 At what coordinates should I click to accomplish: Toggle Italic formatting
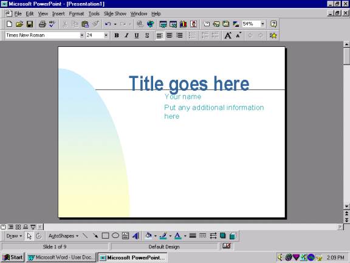pos(126,35)
